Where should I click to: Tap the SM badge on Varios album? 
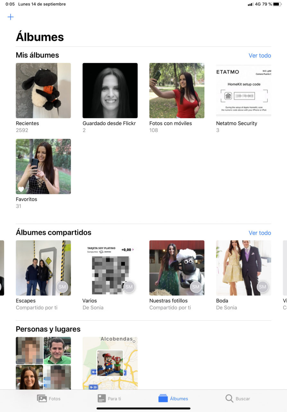pyautogui.click(x=129, y=287)
